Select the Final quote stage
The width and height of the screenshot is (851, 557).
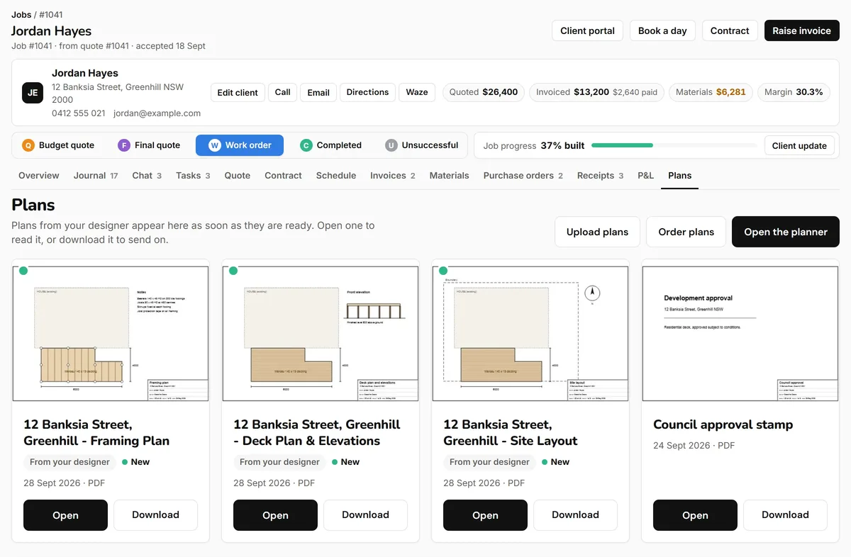click(x=149, y=145)
